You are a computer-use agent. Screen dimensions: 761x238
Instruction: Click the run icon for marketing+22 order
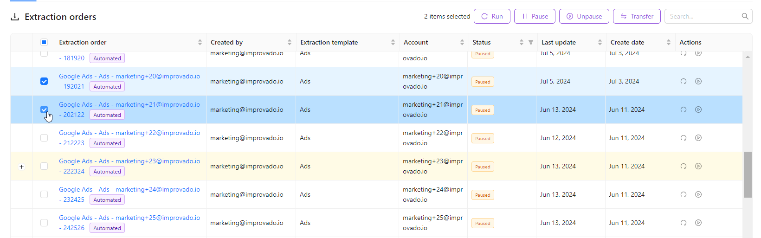(683, 138)
